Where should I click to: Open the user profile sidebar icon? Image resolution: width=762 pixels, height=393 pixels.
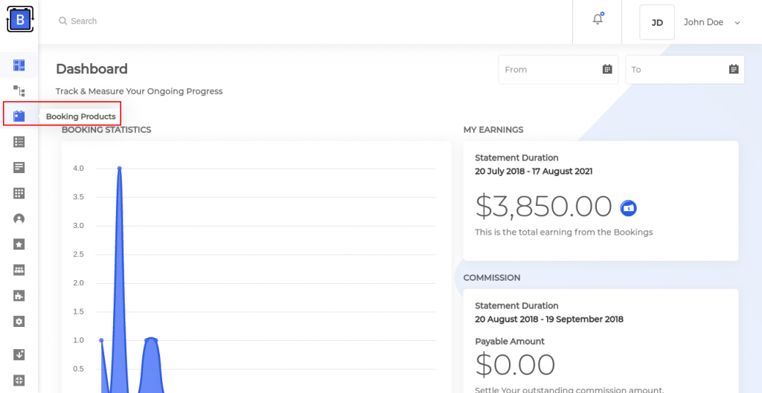coord(19,219)
